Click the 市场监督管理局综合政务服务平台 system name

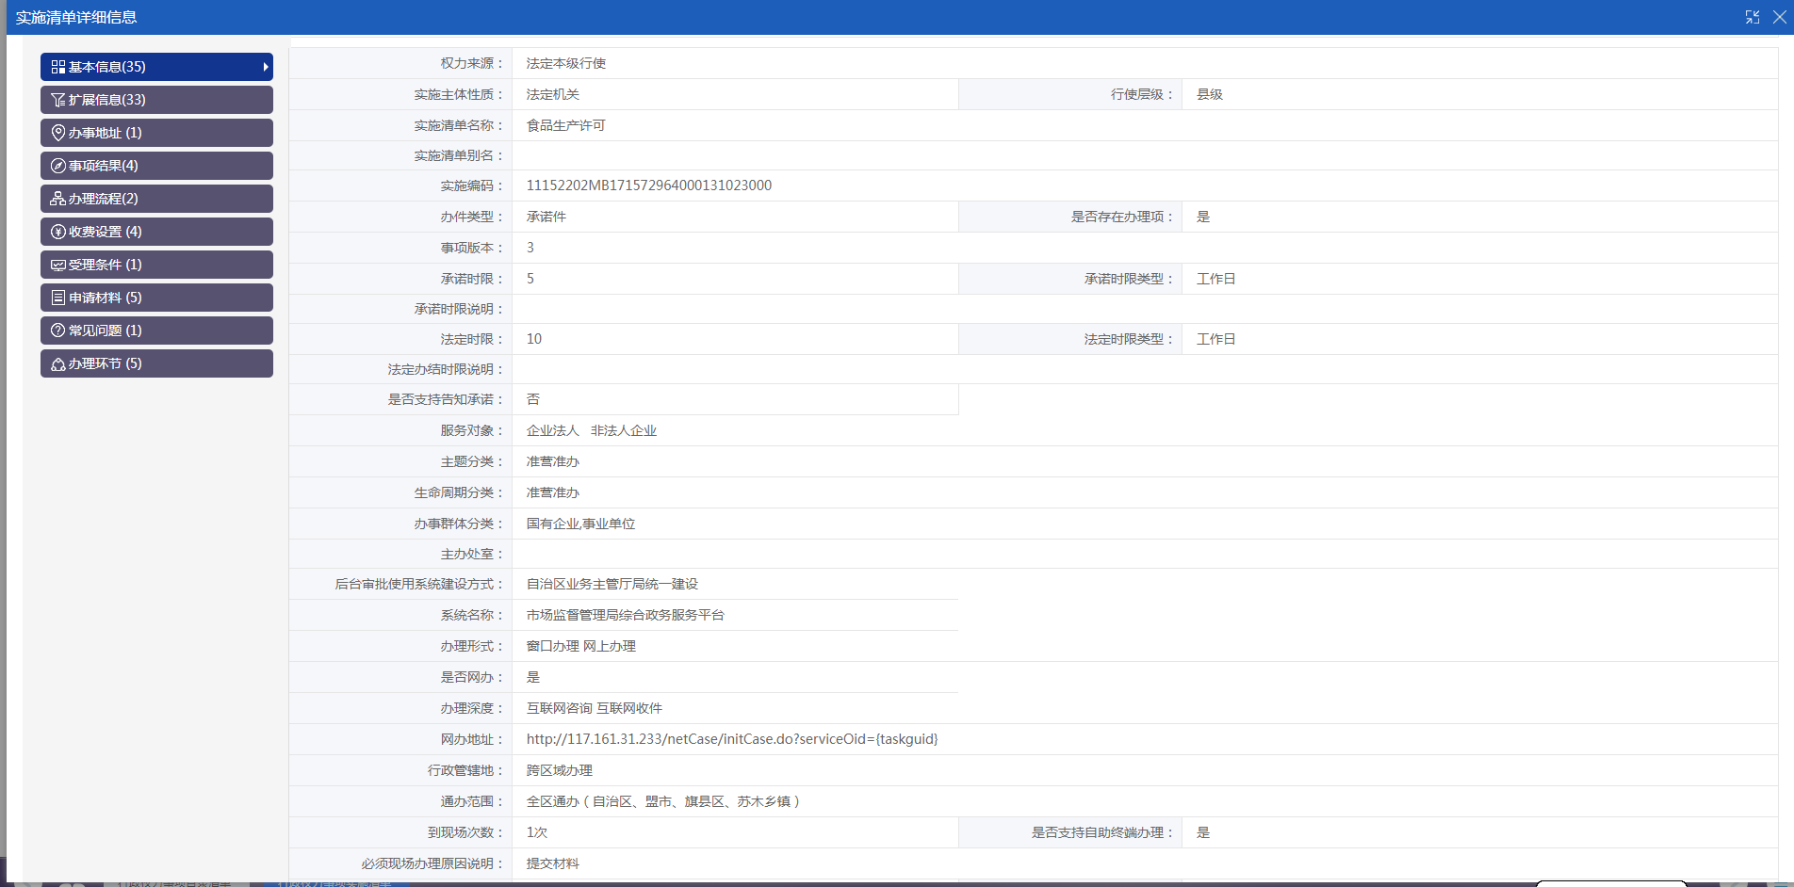tap(625, 615)
